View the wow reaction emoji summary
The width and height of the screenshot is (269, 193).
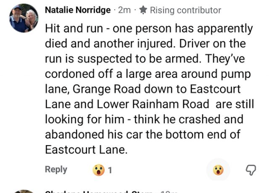coord(98,170)
